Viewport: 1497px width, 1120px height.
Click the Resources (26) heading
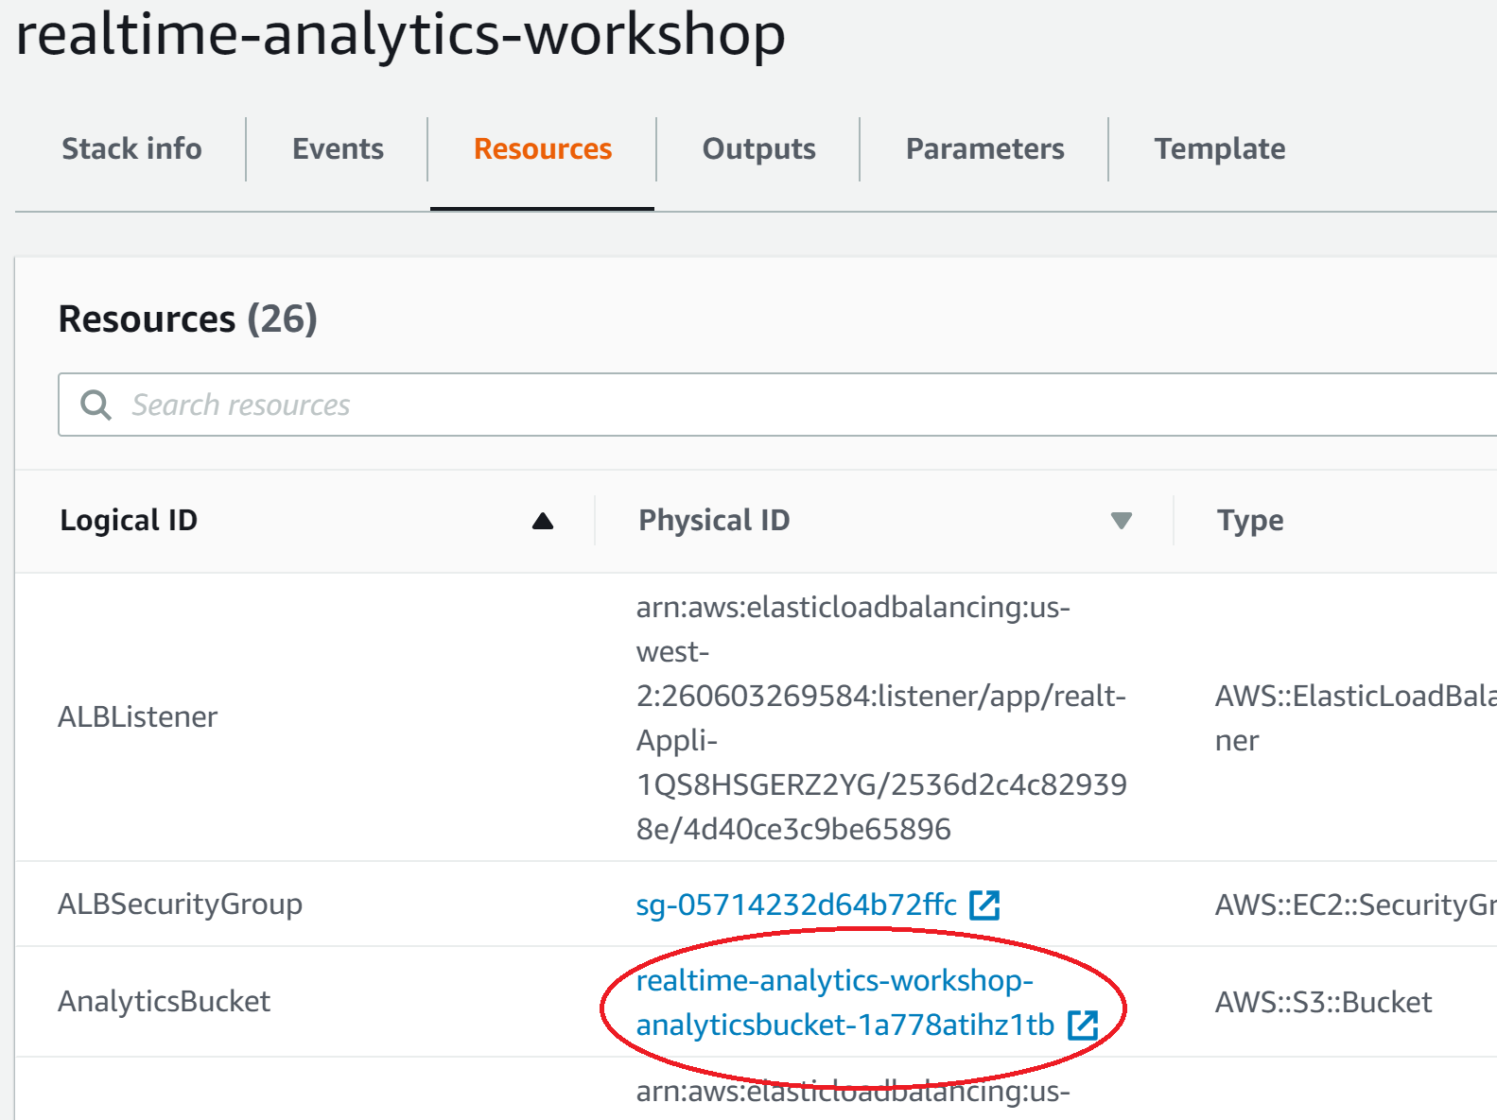(x=188, y=319)
